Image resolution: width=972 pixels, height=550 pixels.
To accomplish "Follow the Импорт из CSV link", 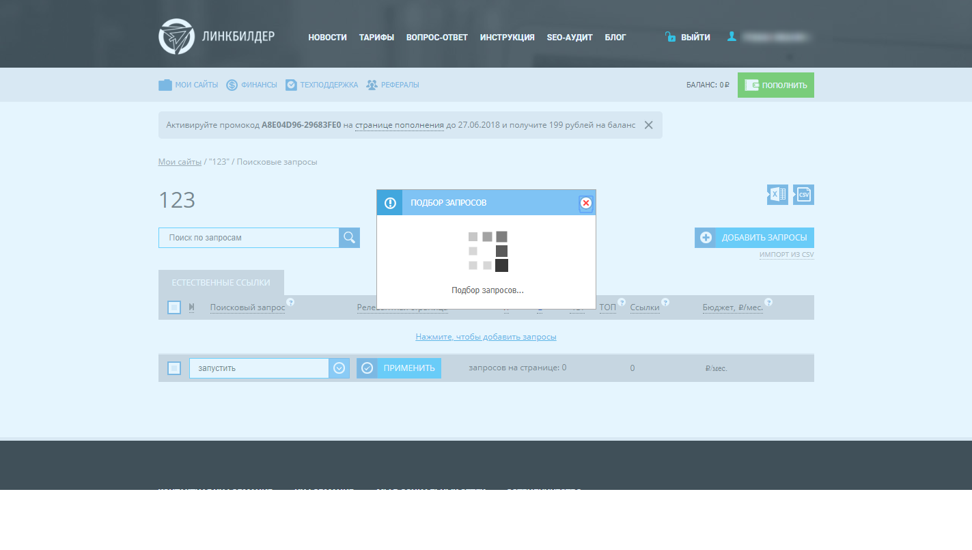I will (x=787, y=255).
